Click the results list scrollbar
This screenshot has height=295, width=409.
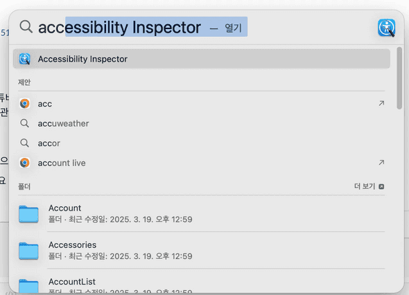[x=399, y=78]
